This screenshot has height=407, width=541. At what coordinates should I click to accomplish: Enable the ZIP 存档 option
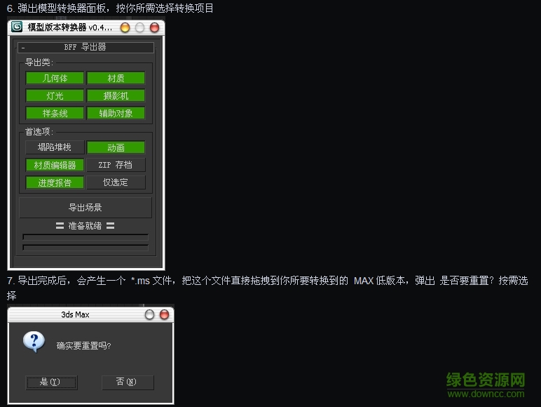click(x=116, y=165)
